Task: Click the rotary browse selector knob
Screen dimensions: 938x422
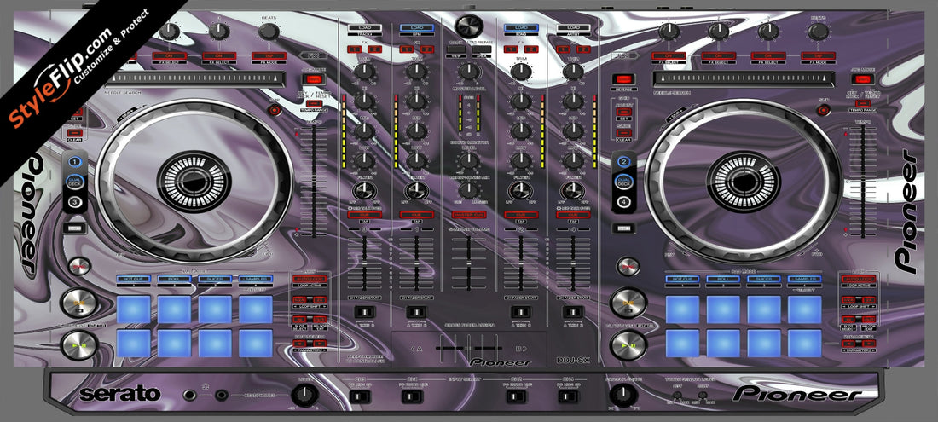Action: (x=468, y=26)
